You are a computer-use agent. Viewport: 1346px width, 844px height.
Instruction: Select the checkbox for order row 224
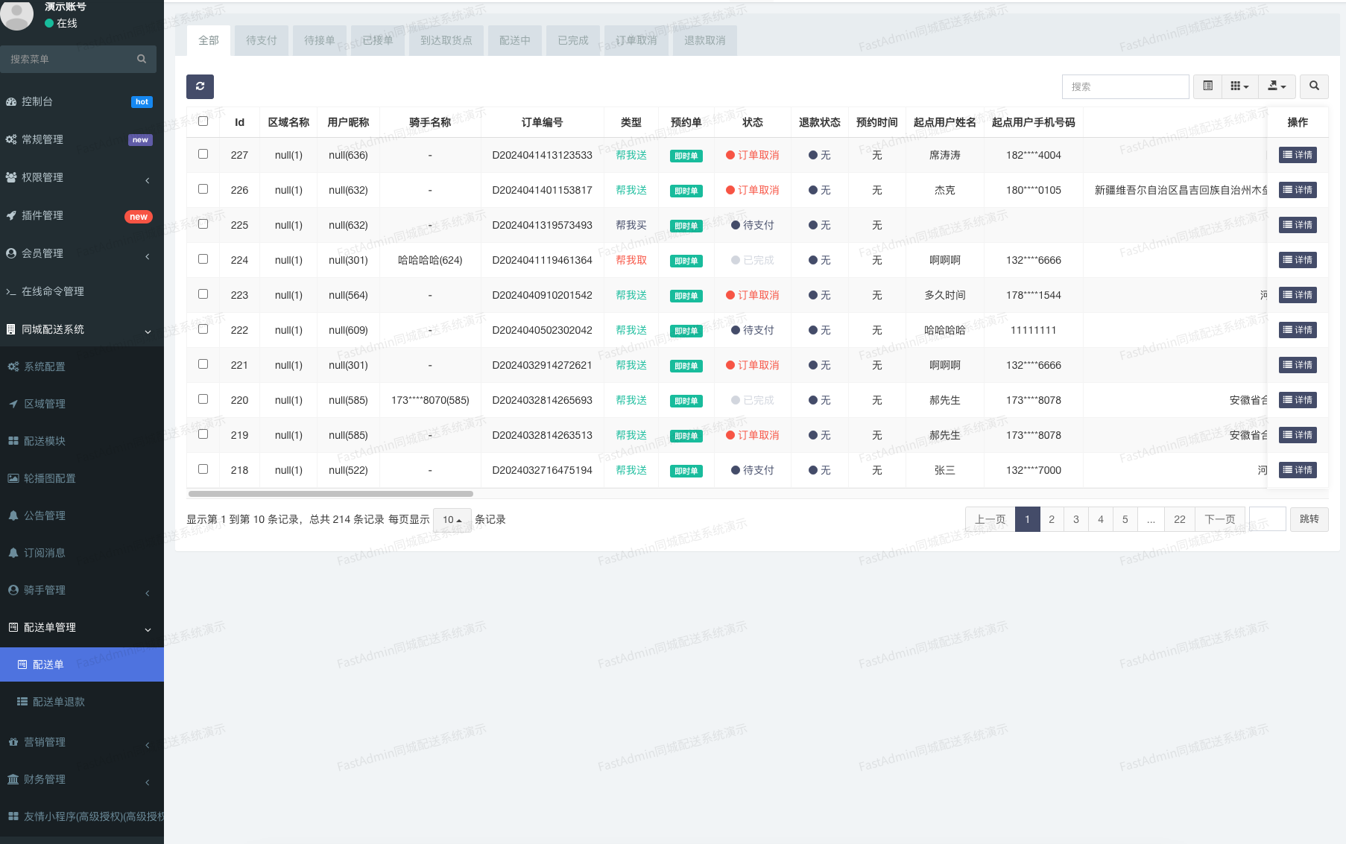click(203, 259)
